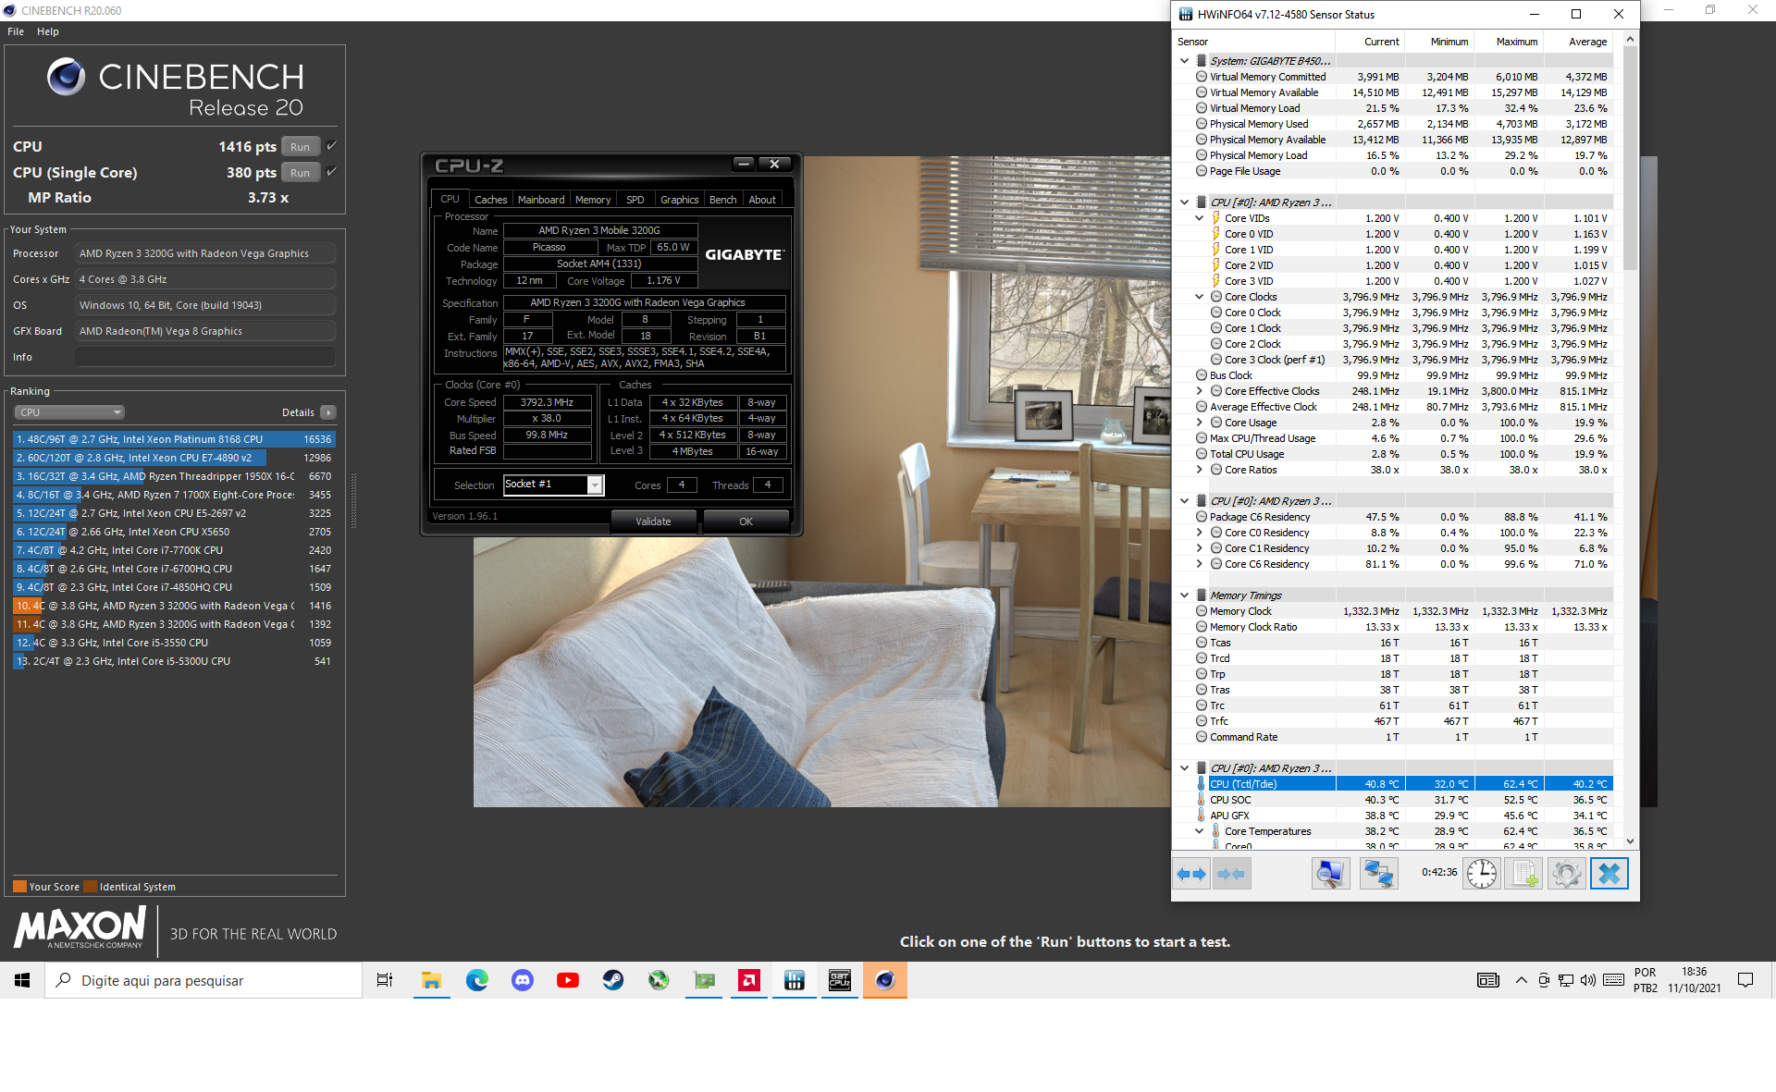Click HWiNFO Maximum column header
The image size is (1776, 1092).
coord(1510,42)
